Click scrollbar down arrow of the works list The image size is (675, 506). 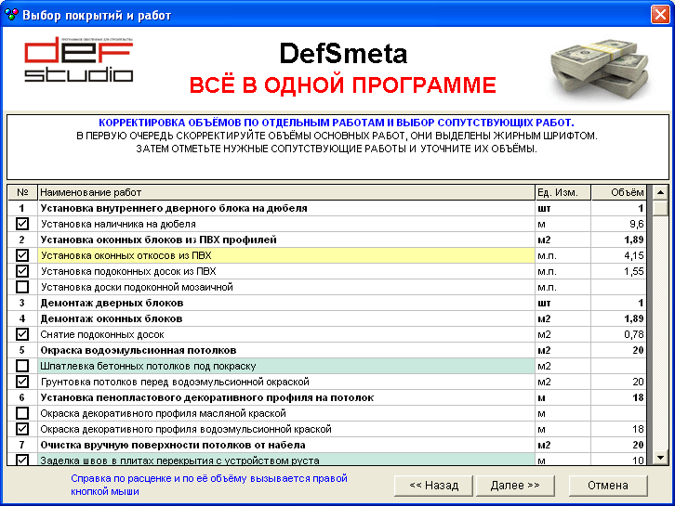660,458
